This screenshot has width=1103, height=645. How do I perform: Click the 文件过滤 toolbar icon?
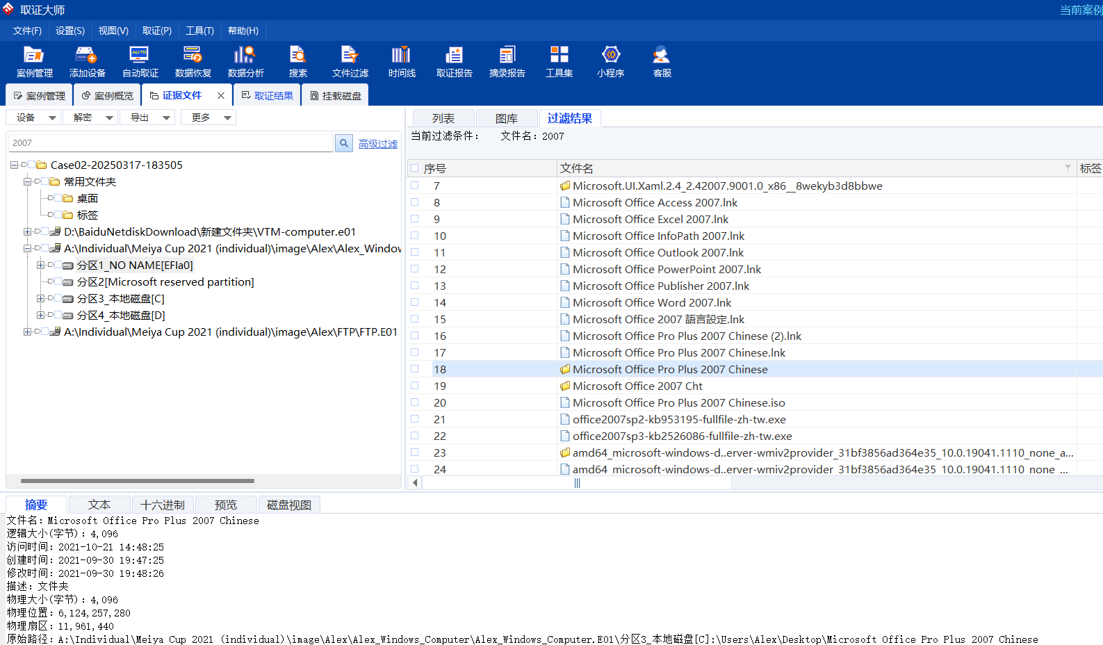tap(350, 61)
